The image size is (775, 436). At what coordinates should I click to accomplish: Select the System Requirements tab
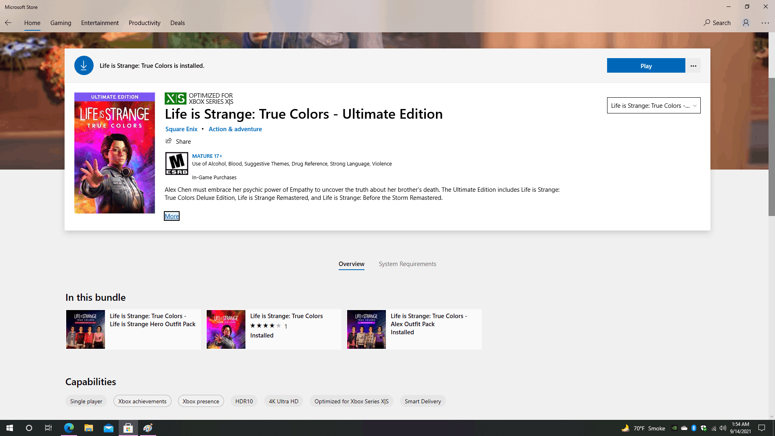(407, 264)
